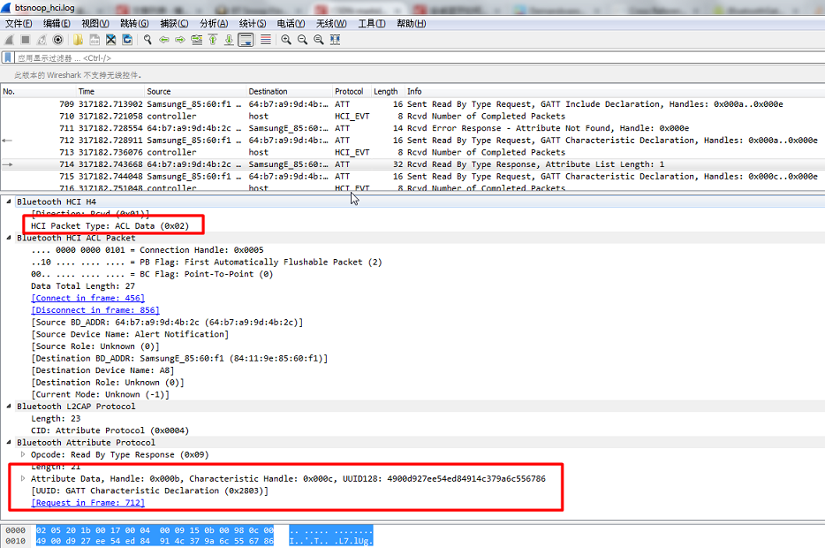This screenshot has width=825, height=548.
Task: Open a capture file via folder icon
Action: [x=79, y=40]
